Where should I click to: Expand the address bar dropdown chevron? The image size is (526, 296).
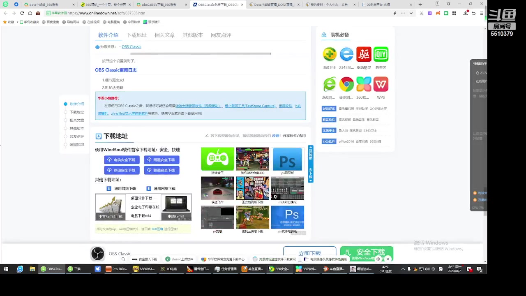[x=411, y=13]
